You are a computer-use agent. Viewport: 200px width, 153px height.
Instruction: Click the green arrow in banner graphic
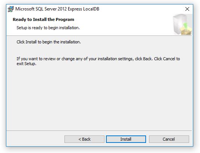coord(185,25)
